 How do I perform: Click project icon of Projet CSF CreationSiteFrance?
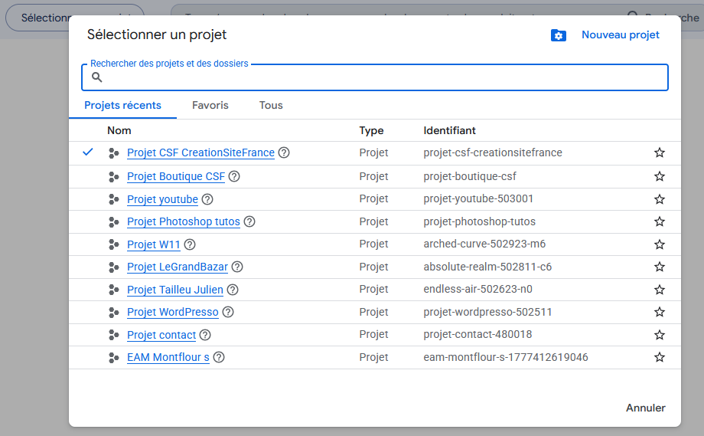click(113, 153)
